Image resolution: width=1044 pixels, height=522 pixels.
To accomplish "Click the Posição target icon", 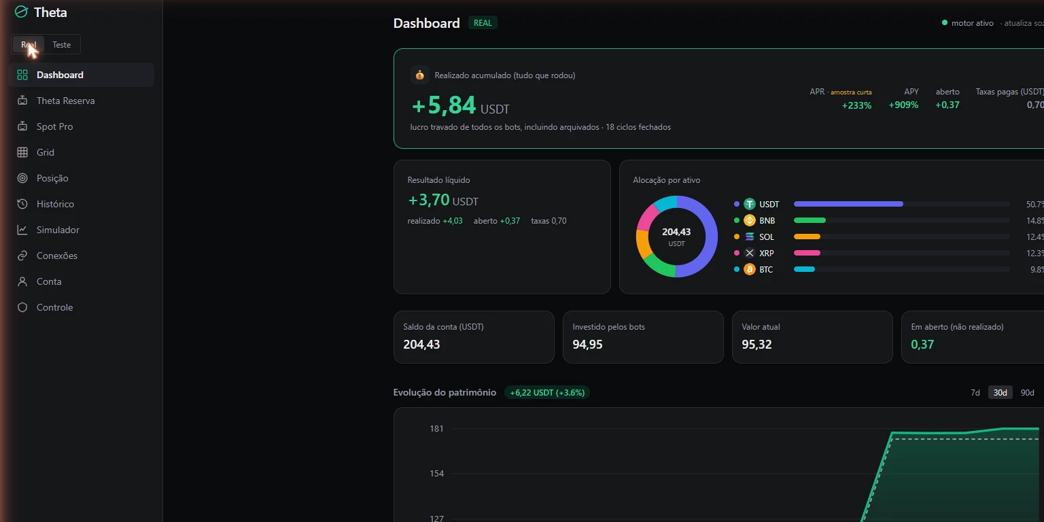I will click(x=22, y=178).
